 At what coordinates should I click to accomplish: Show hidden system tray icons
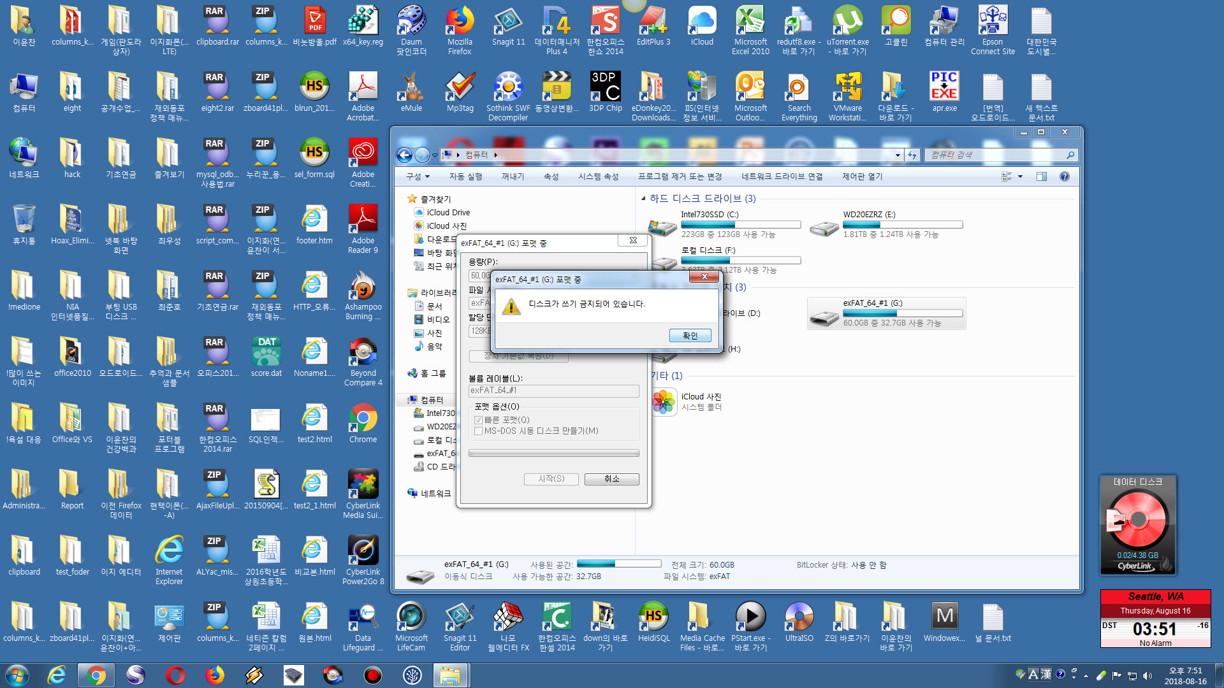[1086, 675]
